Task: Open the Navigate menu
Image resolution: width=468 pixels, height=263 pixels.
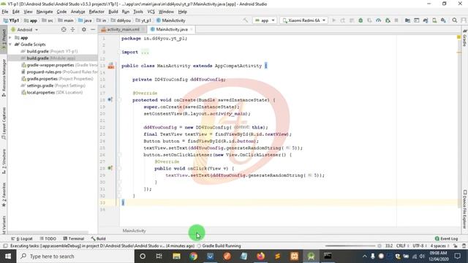Action: click(x=45, y=12)
